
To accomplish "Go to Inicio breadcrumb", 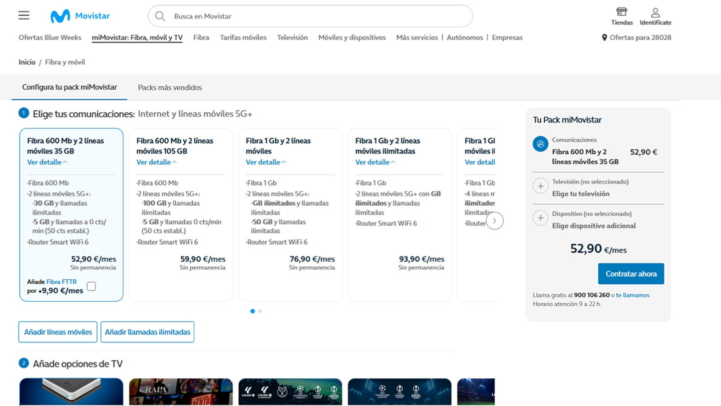I will coord(27,62).
